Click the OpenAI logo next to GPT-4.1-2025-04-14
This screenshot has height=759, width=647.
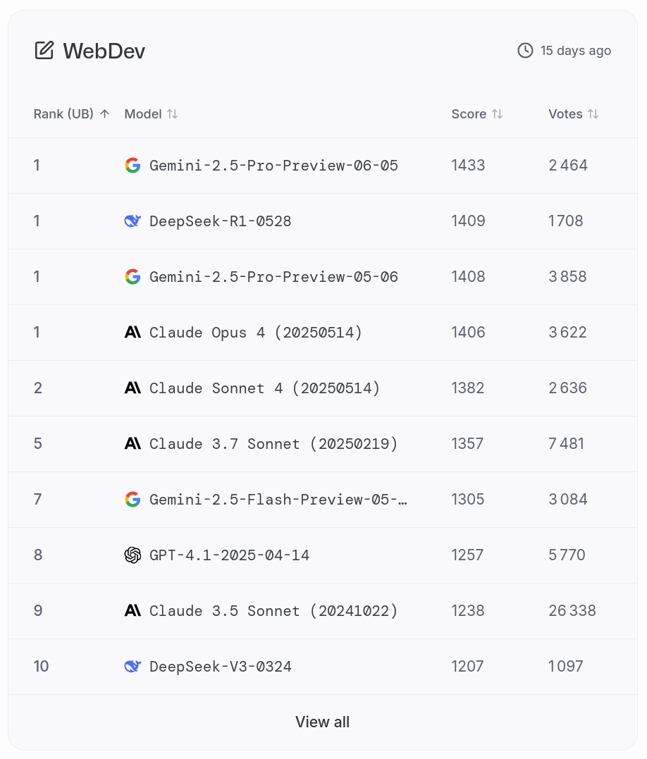click(133, 555)
